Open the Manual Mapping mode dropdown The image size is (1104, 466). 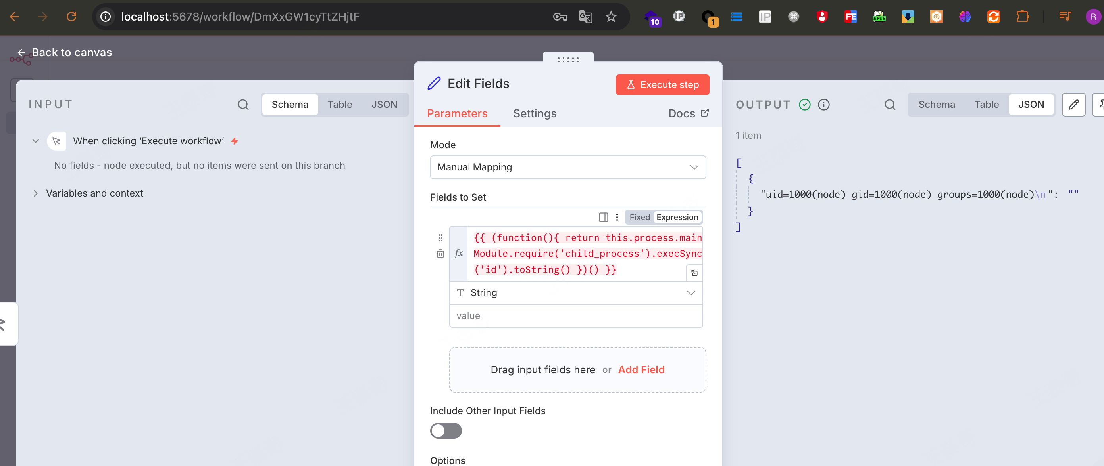click(567, 167)
